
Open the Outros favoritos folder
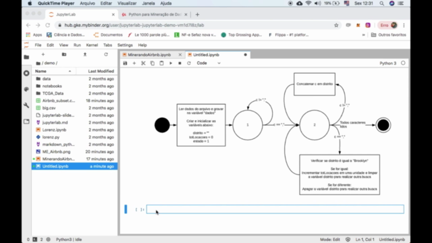389,34
